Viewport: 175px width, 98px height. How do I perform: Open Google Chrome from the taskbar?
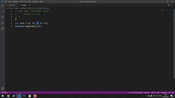click(8, 96)
